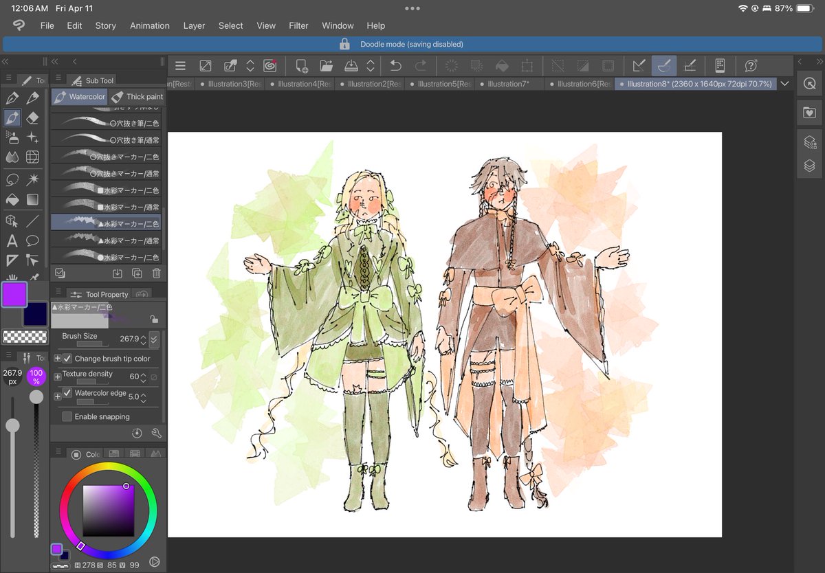Select the Thick paint sub tool group

coord(137,97)
